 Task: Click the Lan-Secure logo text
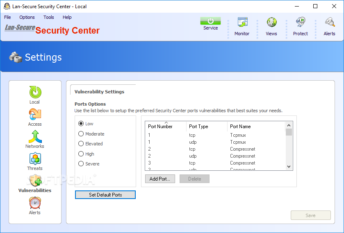pyautogui.click(x=20, y=27)
